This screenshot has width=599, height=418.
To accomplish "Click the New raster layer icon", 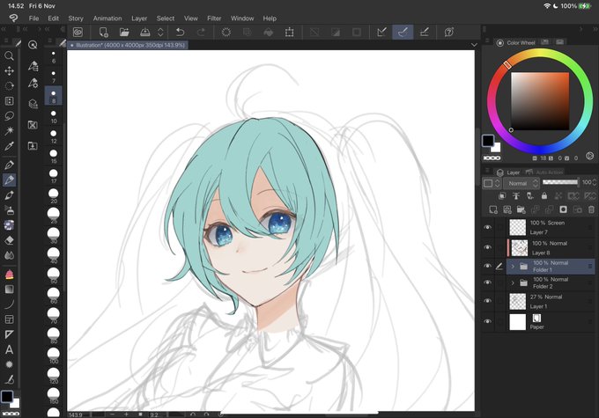I will [x=493, y=209].
